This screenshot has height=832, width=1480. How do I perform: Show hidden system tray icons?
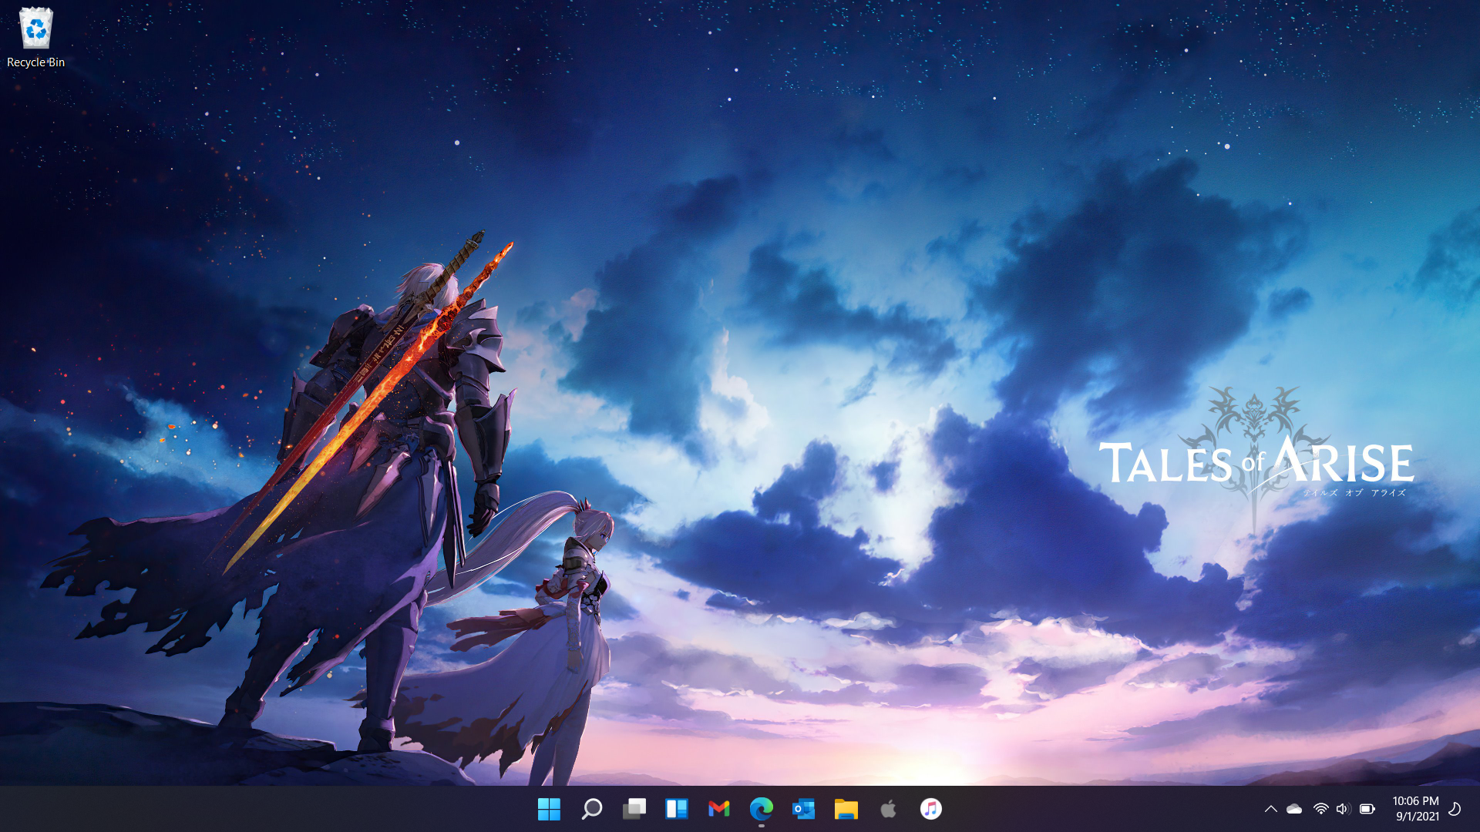pyautogui.click(x=1270, y=809)
